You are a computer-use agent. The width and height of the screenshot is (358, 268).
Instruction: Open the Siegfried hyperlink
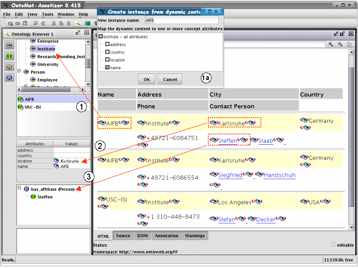click(230, 175)
